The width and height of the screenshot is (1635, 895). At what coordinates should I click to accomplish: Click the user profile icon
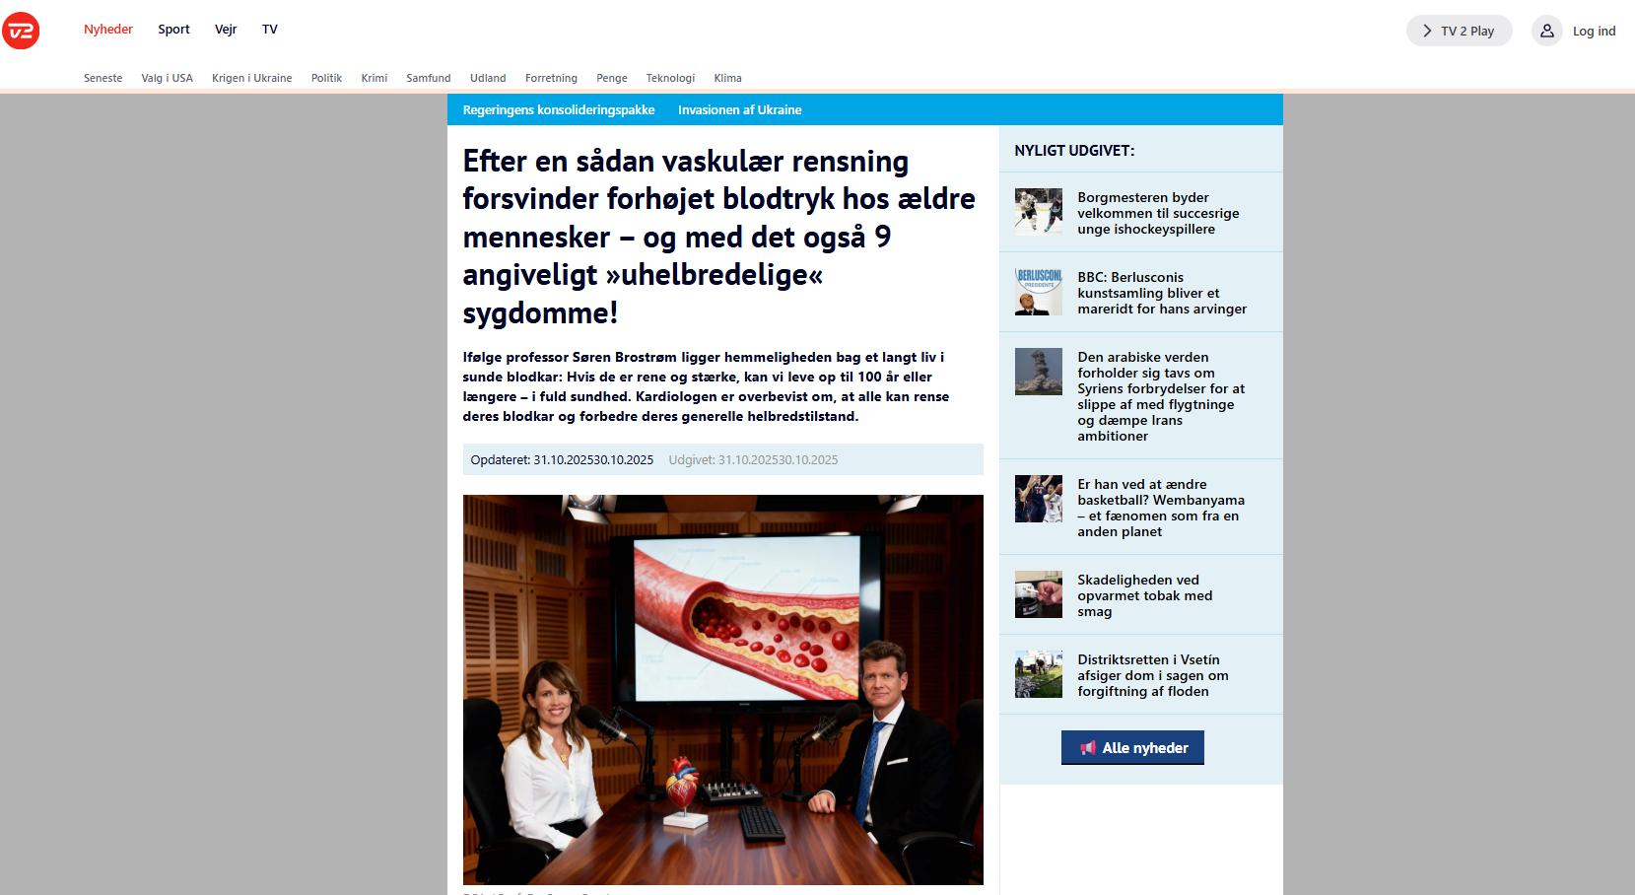pos(1546,31)
